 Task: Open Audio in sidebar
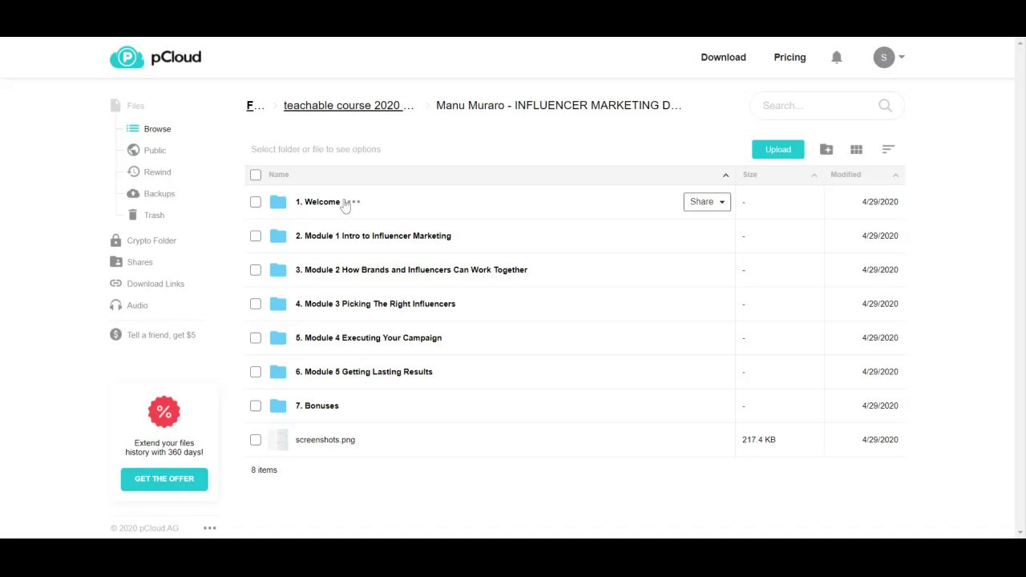click(x=137, y=305)
